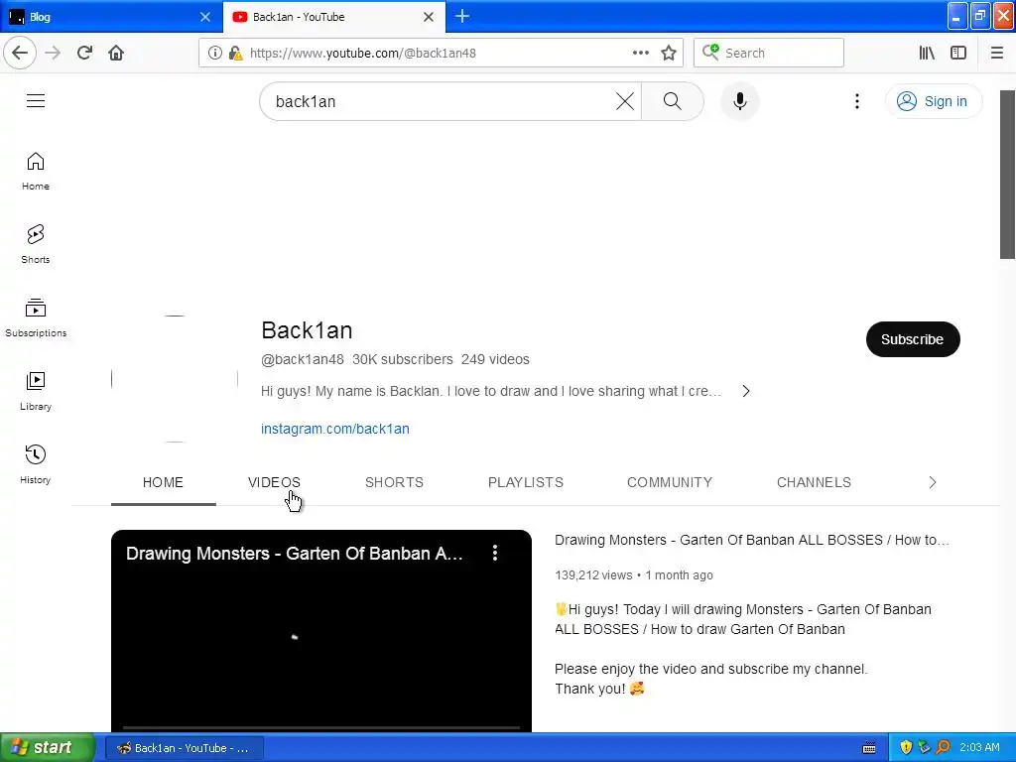Show more channel tabs with right chevron
The height and width of the screenshot is (762, 1016).
point(932,483)
